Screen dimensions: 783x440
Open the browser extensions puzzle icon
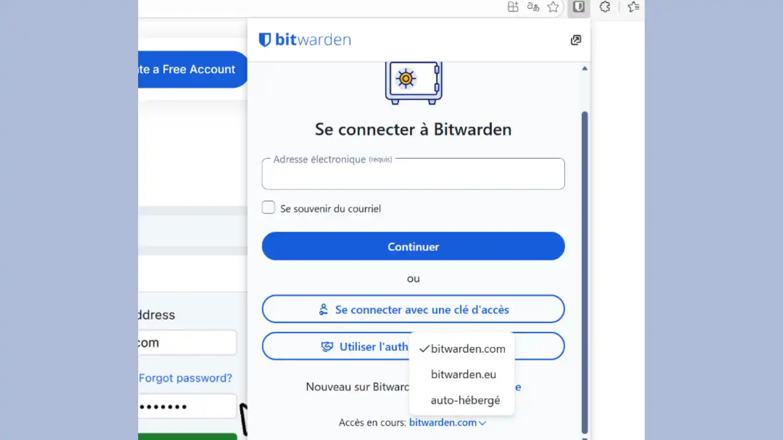[x=605, y=7]
